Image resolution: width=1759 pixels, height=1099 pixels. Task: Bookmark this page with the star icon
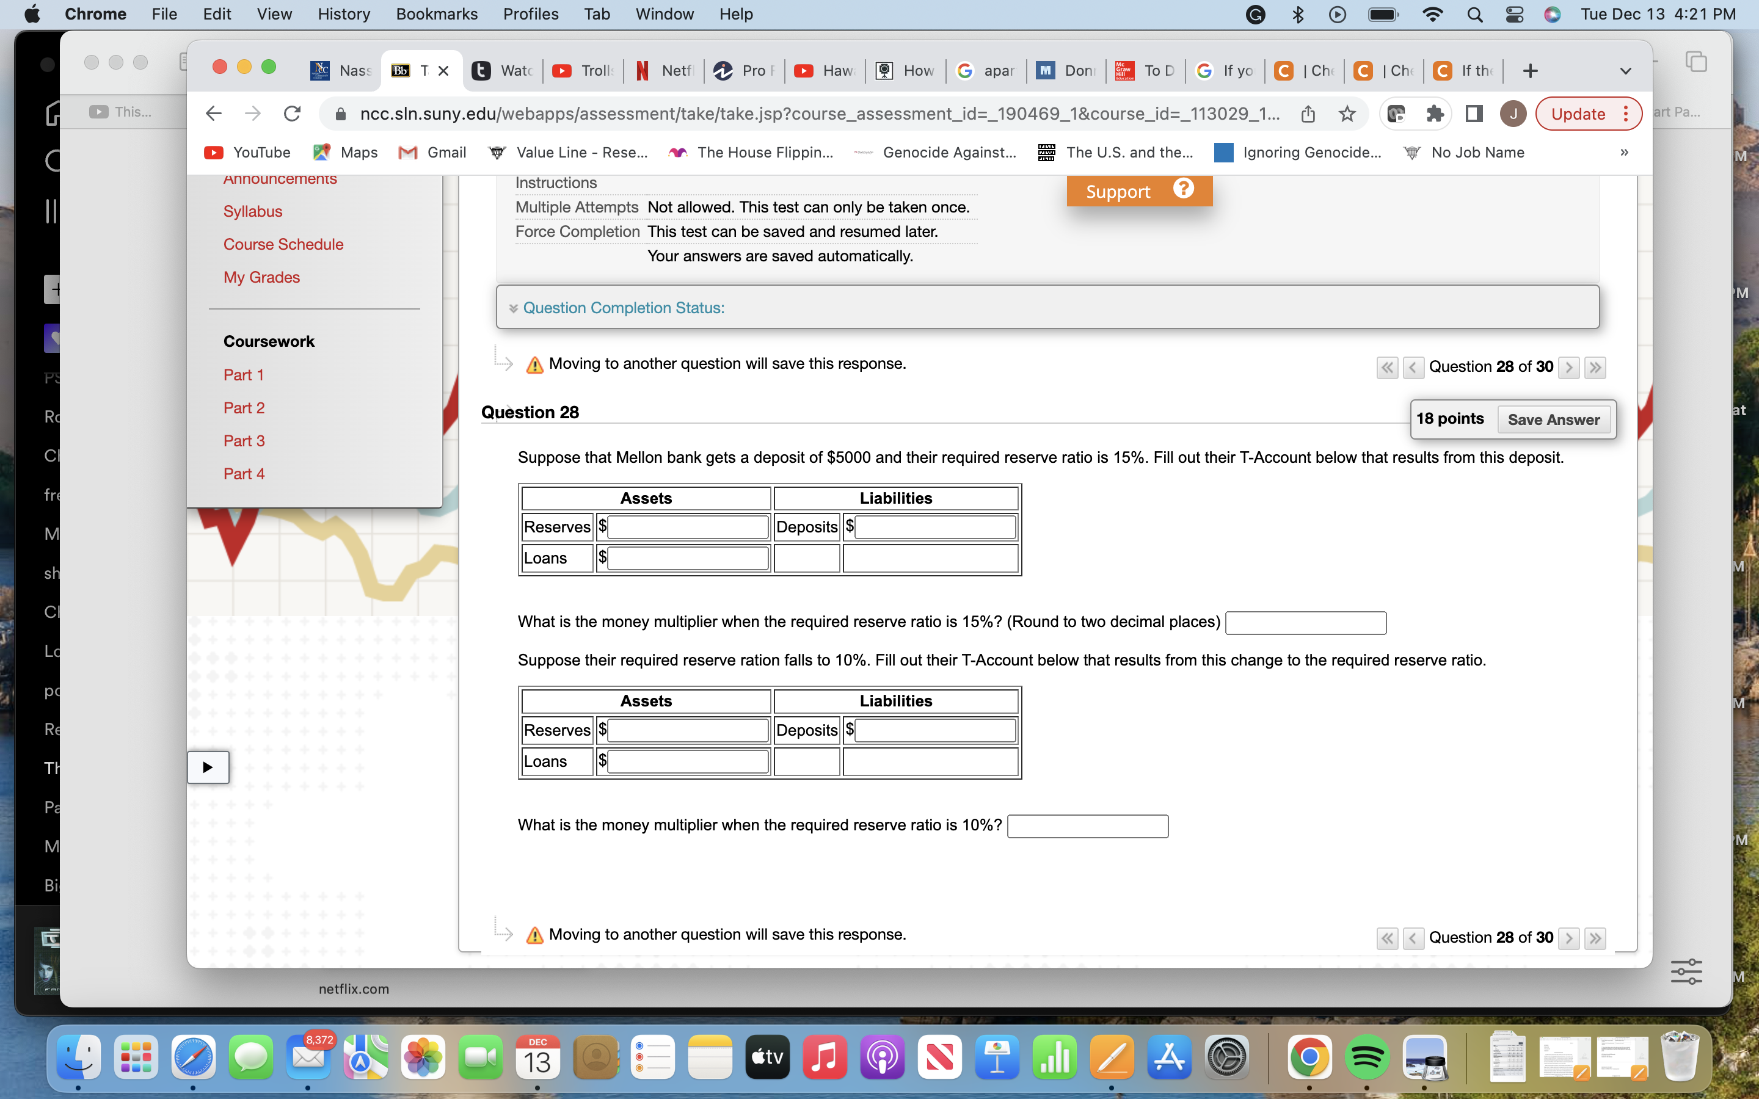(x=1347, y=114)
